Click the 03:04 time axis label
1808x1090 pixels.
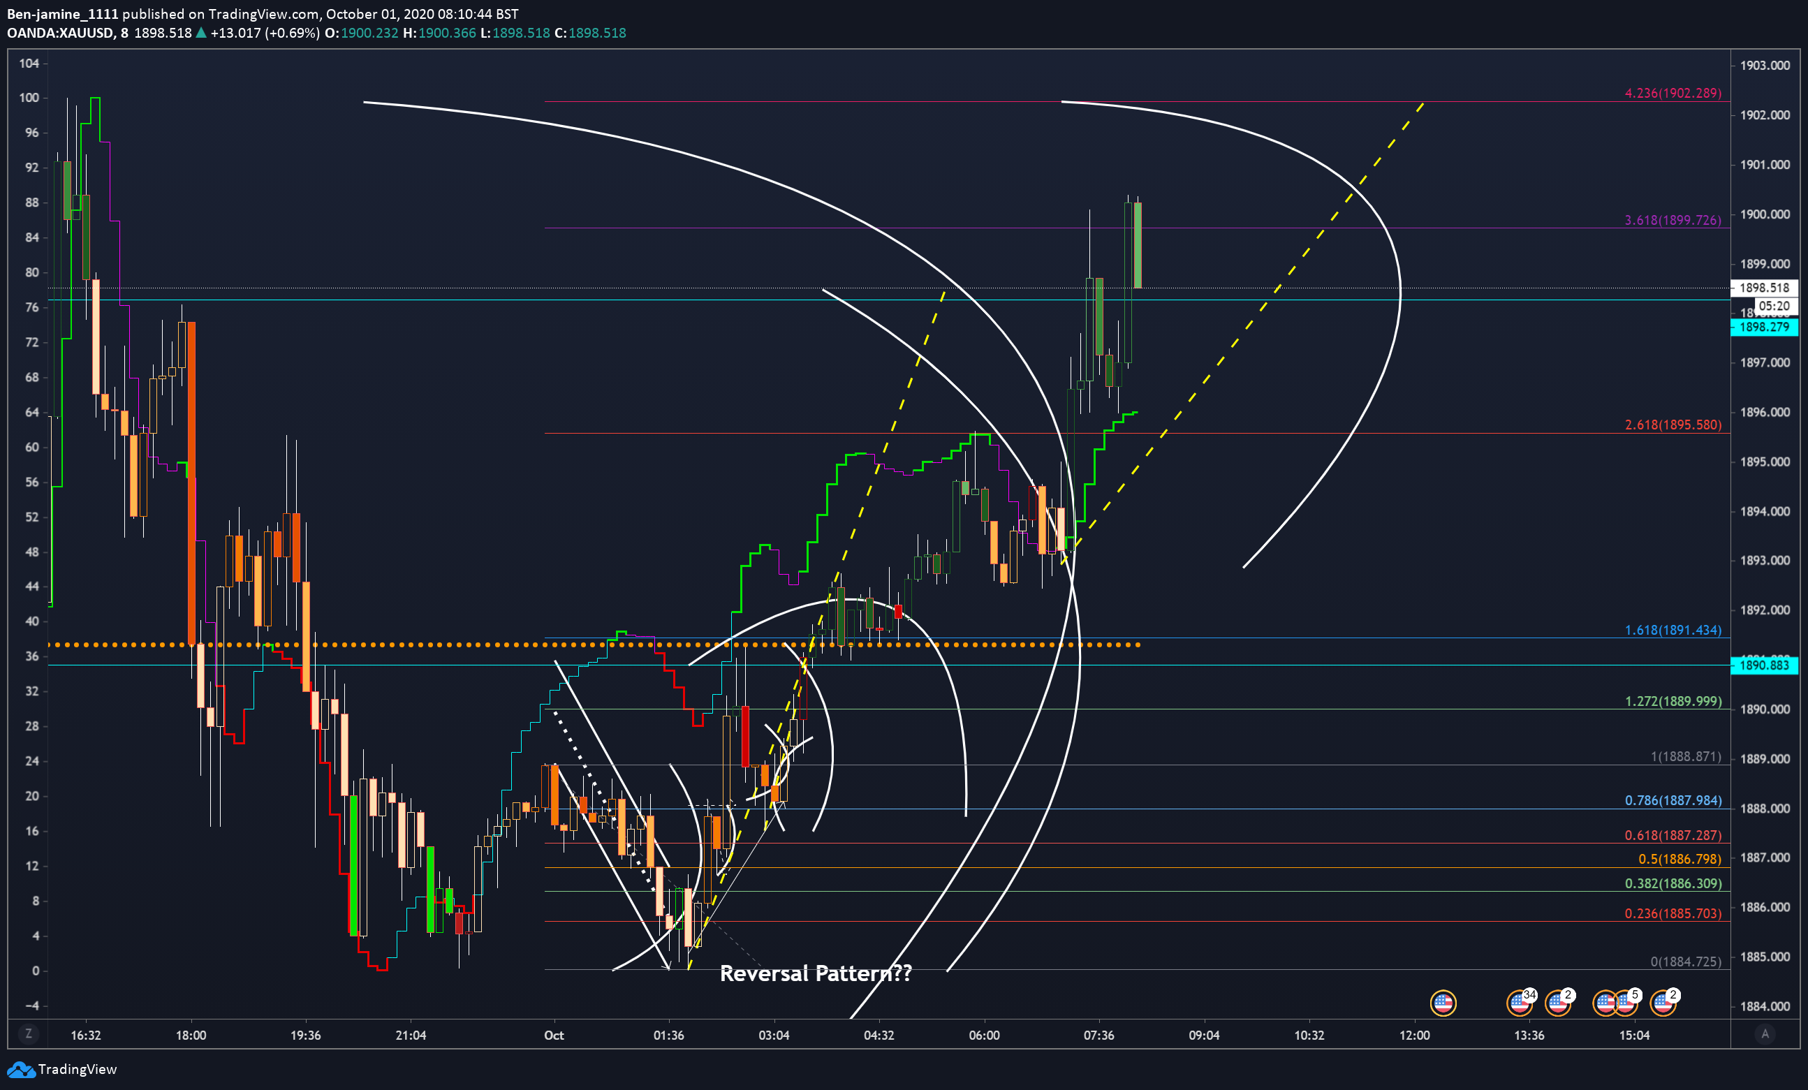tap(774, 1035)
